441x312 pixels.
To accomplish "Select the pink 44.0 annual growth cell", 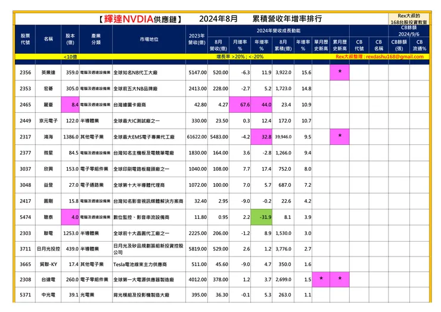I will coord(262,105).
